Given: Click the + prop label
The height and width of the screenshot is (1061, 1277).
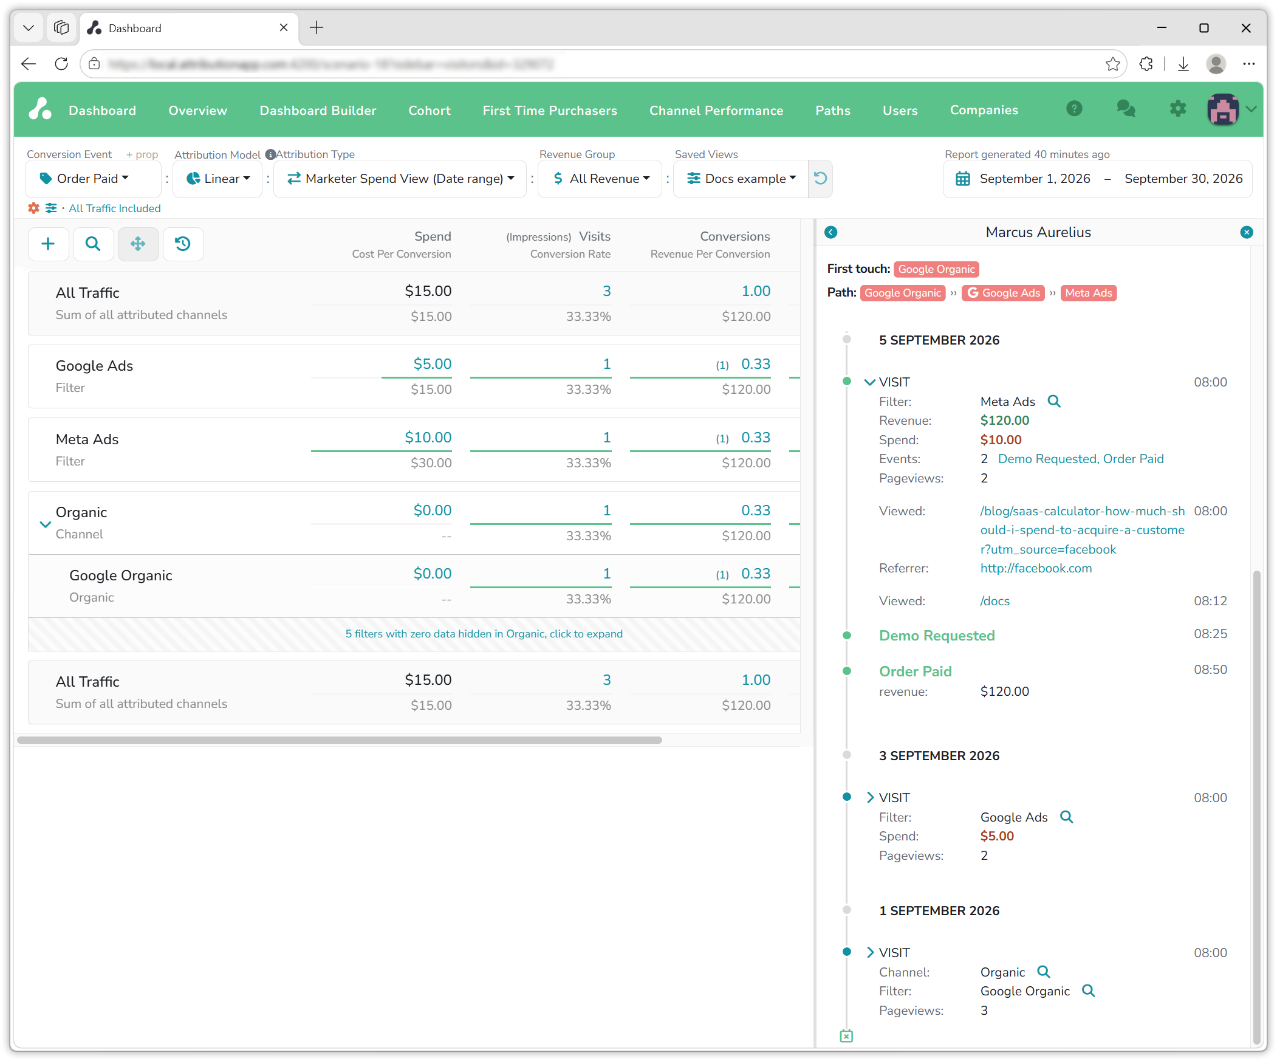Looking at the screenshot, I should tap(142, 154).
